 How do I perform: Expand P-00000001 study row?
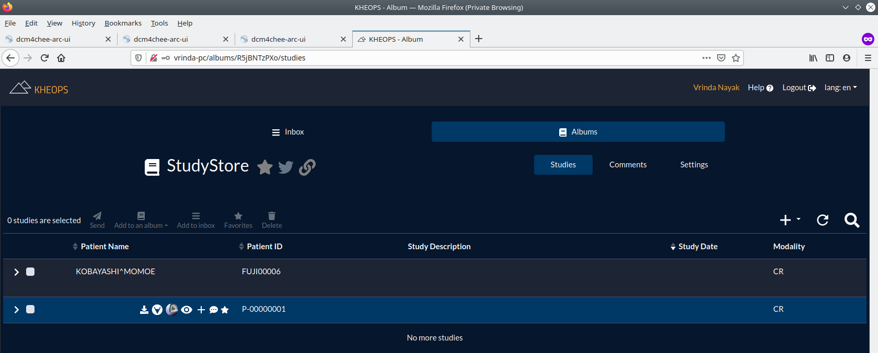(16, 309)
